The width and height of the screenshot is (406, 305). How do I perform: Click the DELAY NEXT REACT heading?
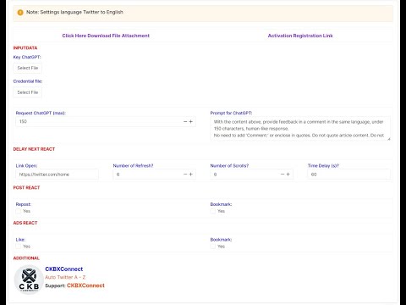[34, 149]
